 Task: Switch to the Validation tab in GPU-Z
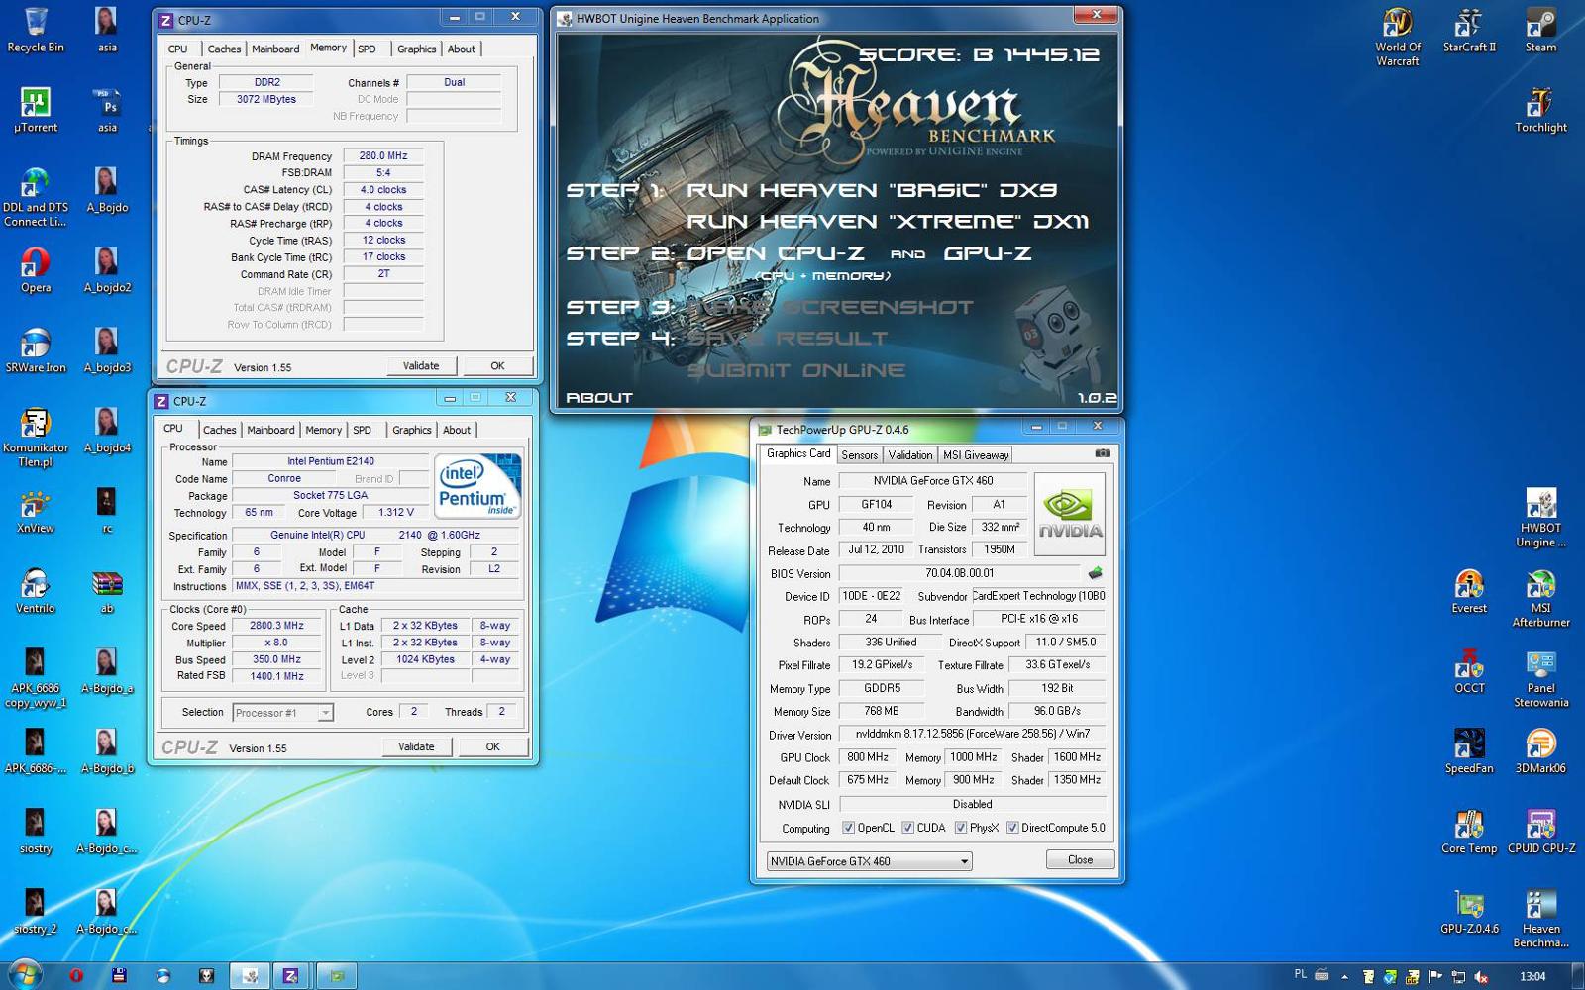(909, 455)
